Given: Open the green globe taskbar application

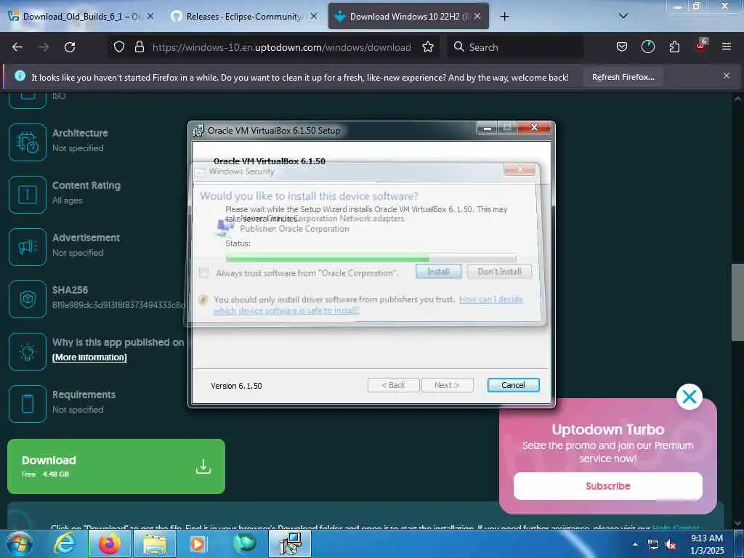Looking at the screenshot, I should point(244,543).
